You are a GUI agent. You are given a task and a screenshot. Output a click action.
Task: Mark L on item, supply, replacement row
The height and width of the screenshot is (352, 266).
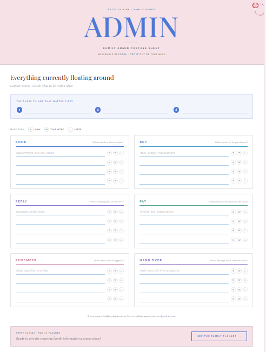[x=245, y=153]
